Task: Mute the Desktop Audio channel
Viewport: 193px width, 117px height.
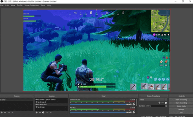Action: [130, 104]
